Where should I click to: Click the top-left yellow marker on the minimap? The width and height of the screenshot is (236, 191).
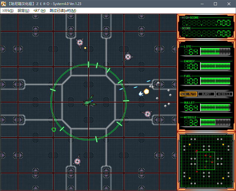click(x=190, y=144)
